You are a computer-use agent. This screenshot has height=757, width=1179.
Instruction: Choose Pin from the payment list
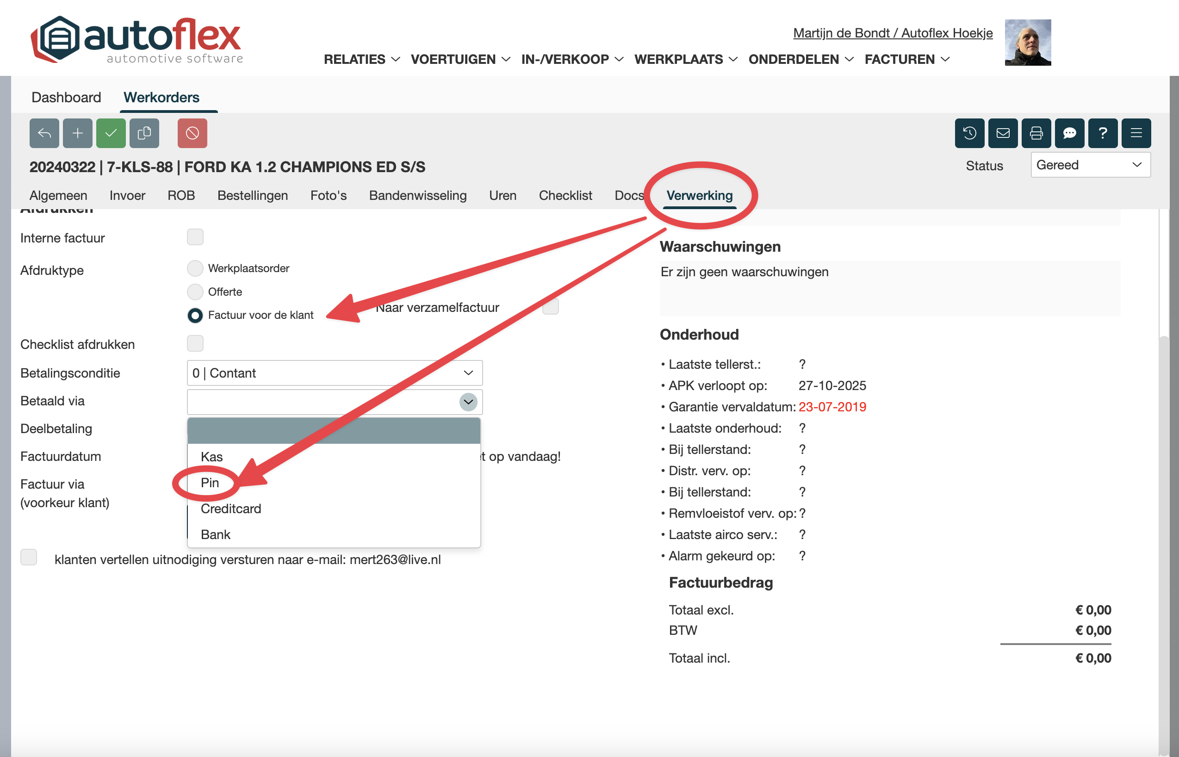pos(210,483)
